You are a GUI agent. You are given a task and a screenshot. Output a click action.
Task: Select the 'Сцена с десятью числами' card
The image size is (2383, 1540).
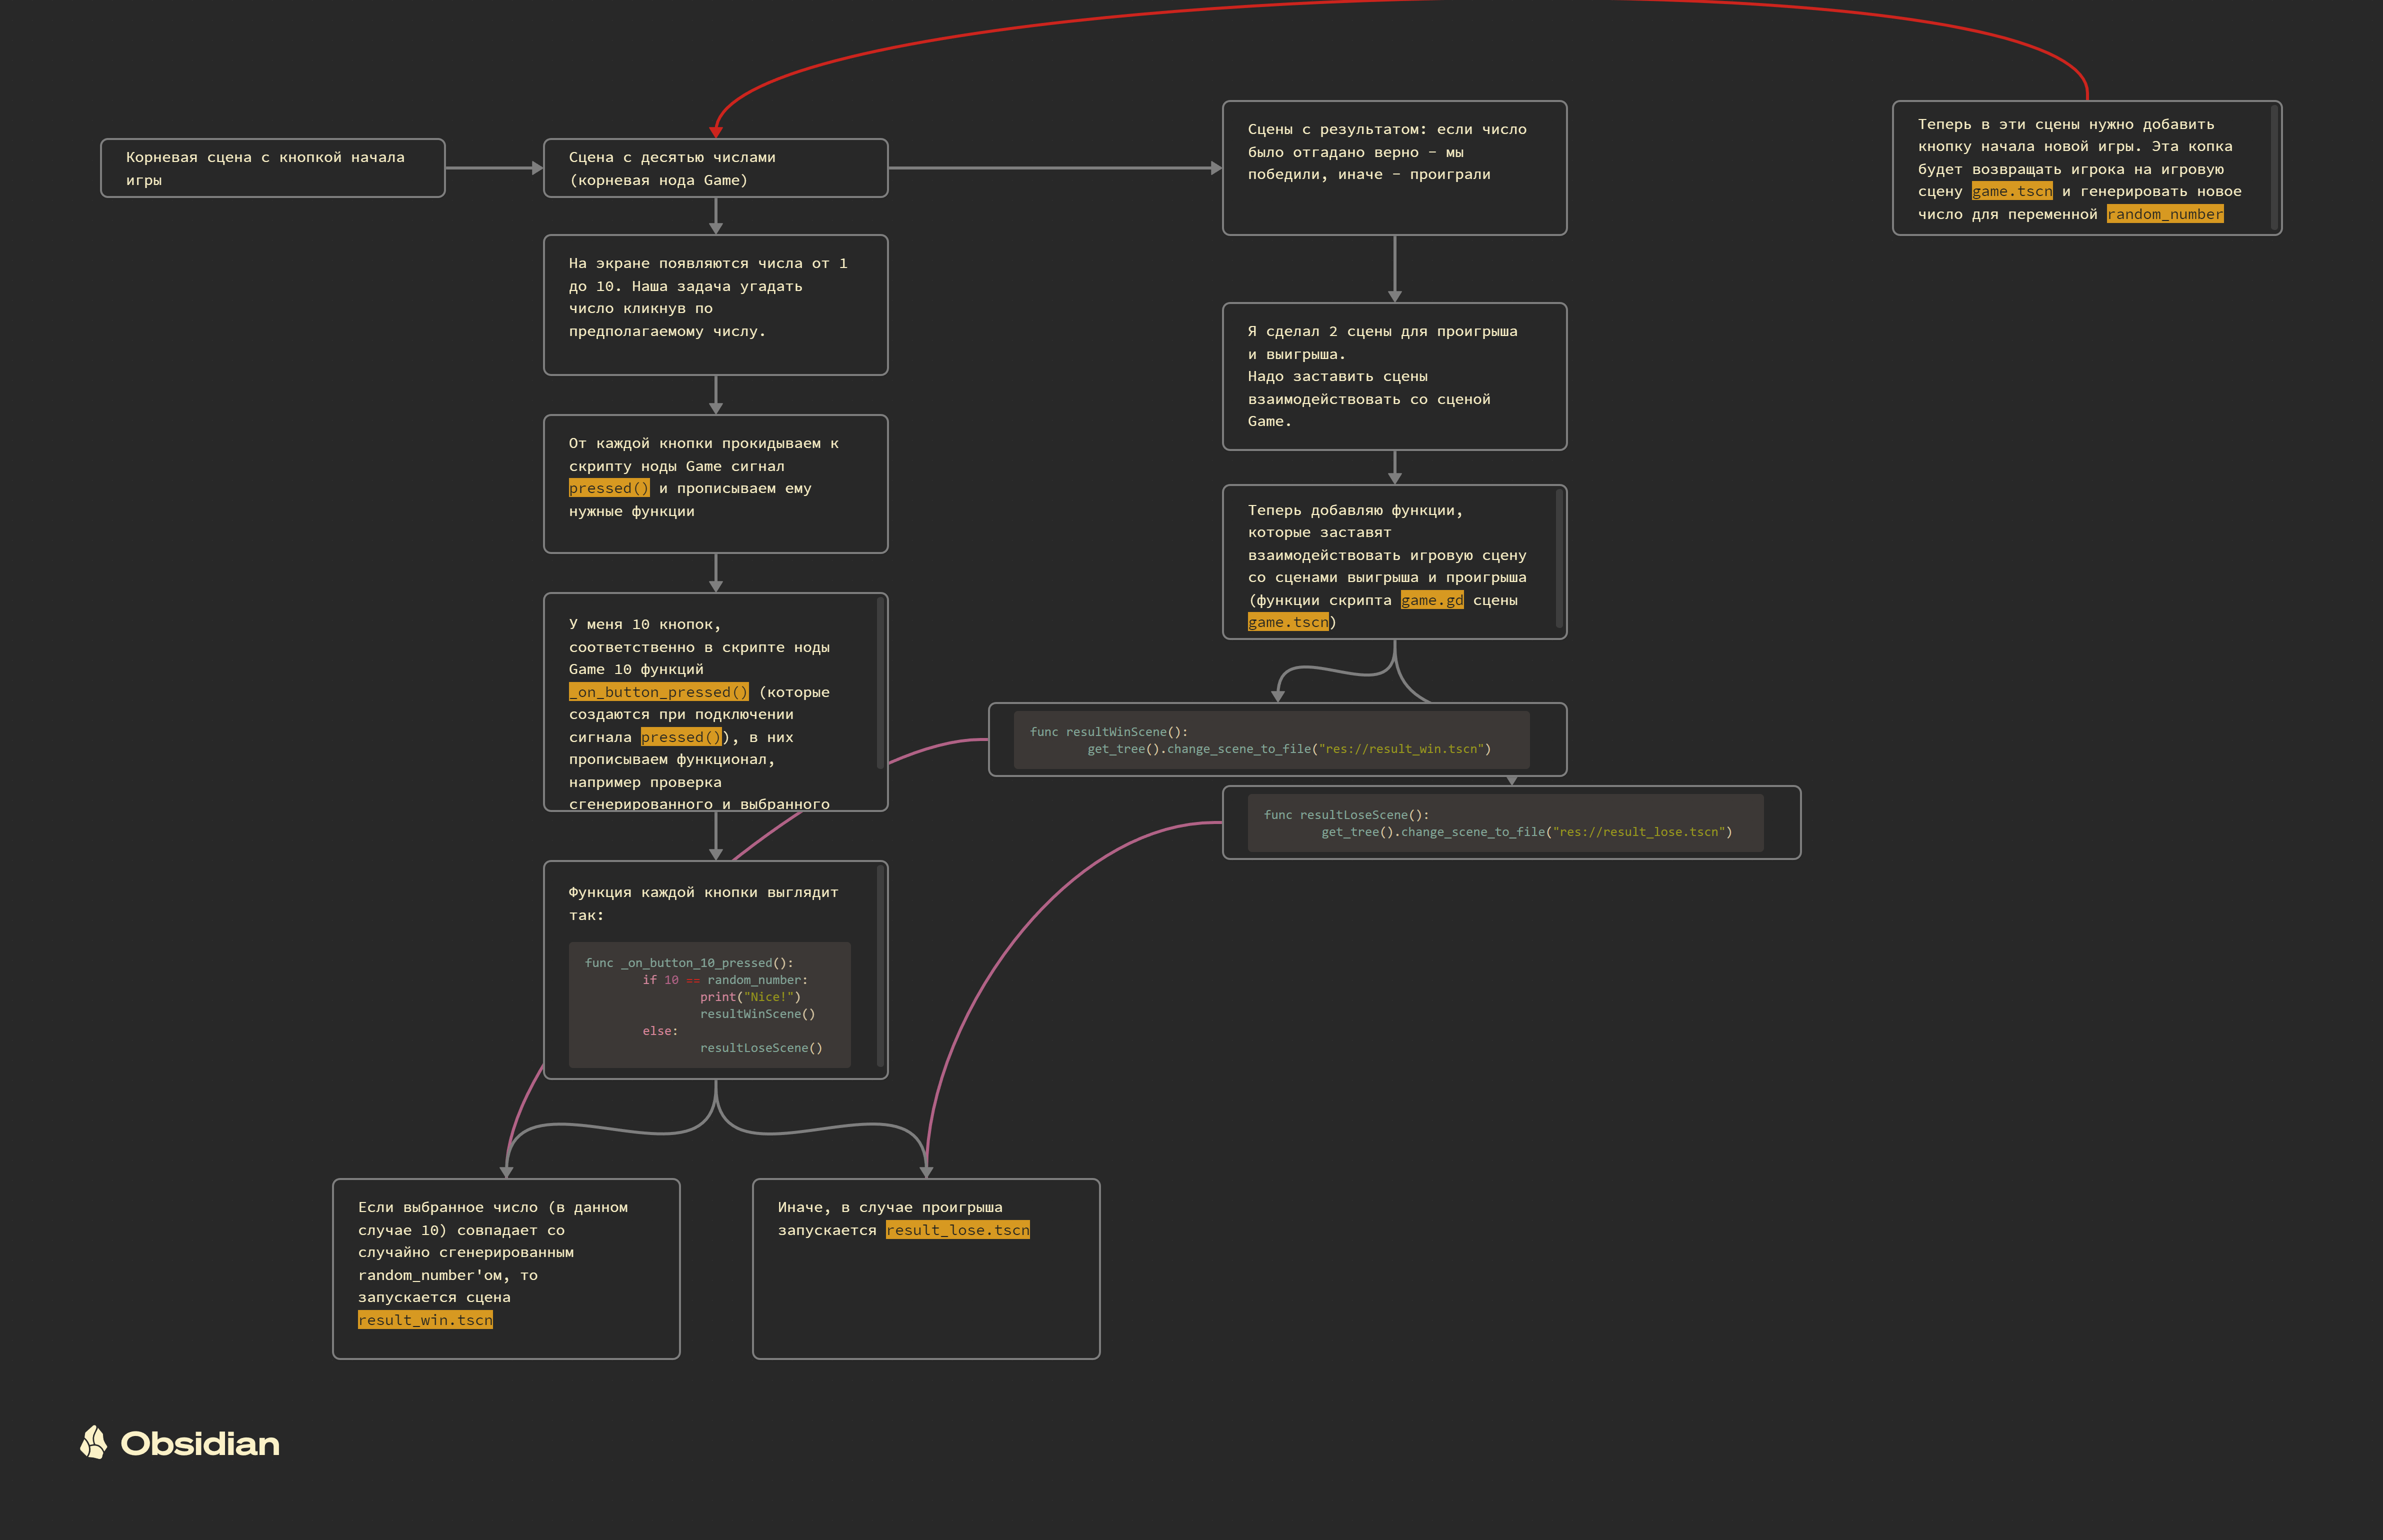(x=715, y=168)
